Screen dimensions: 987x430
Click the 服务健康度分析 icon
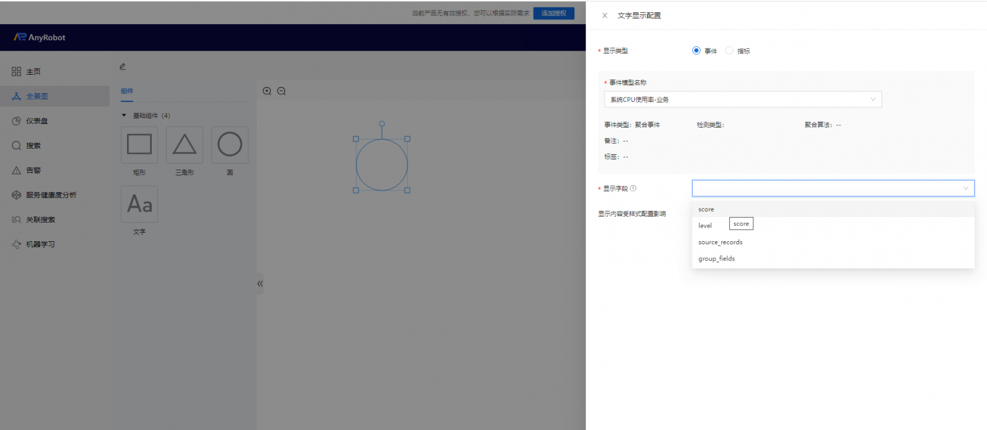tap(17, 195)
